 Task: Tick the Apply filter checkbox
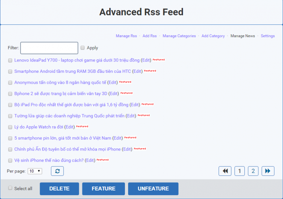pos(82,48)
